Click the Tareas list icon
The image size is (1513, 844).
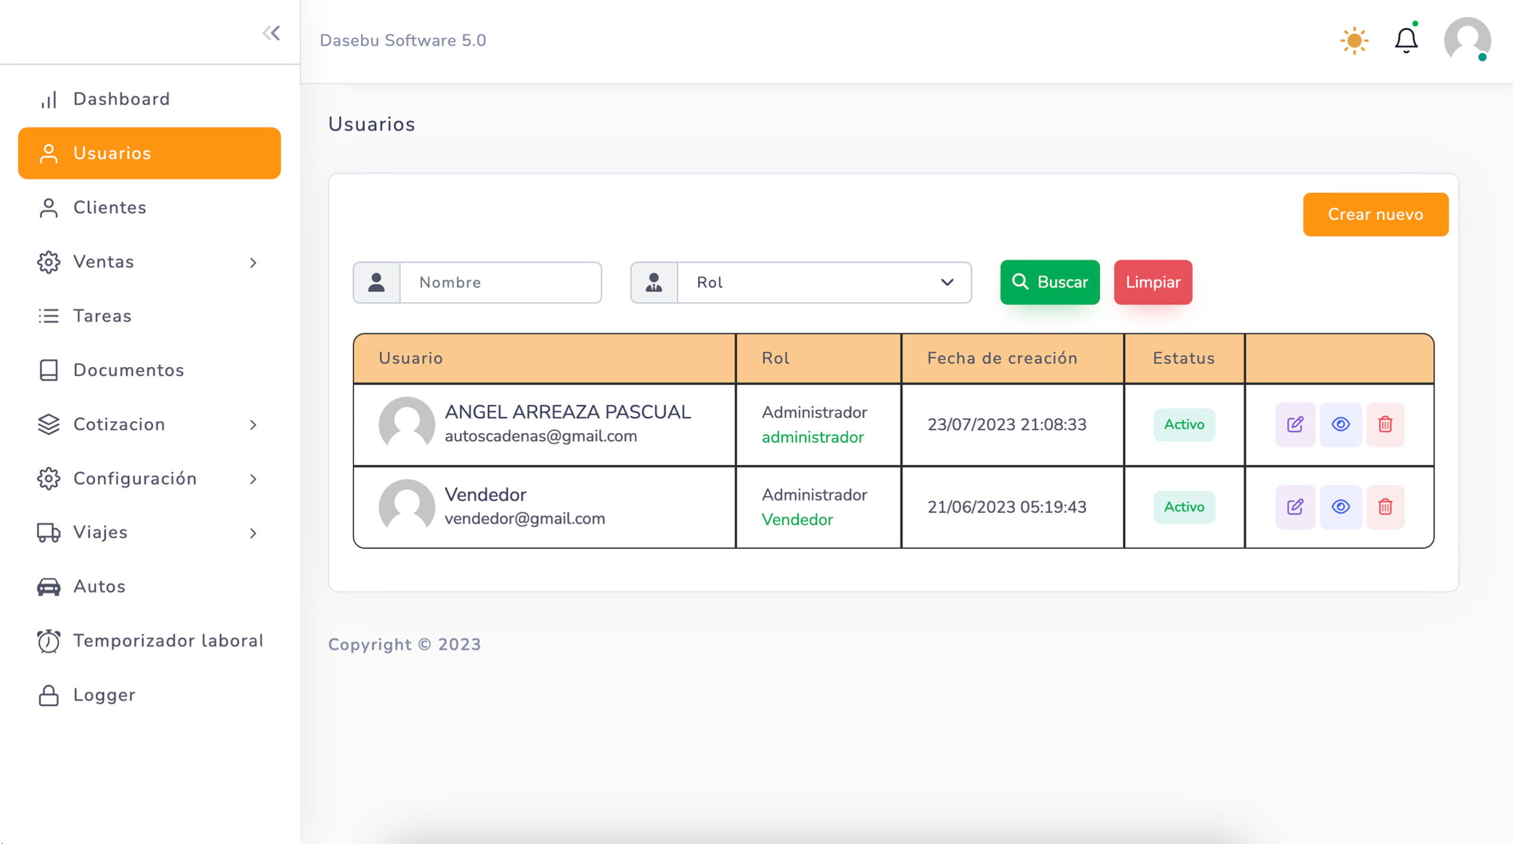(48, 316)
